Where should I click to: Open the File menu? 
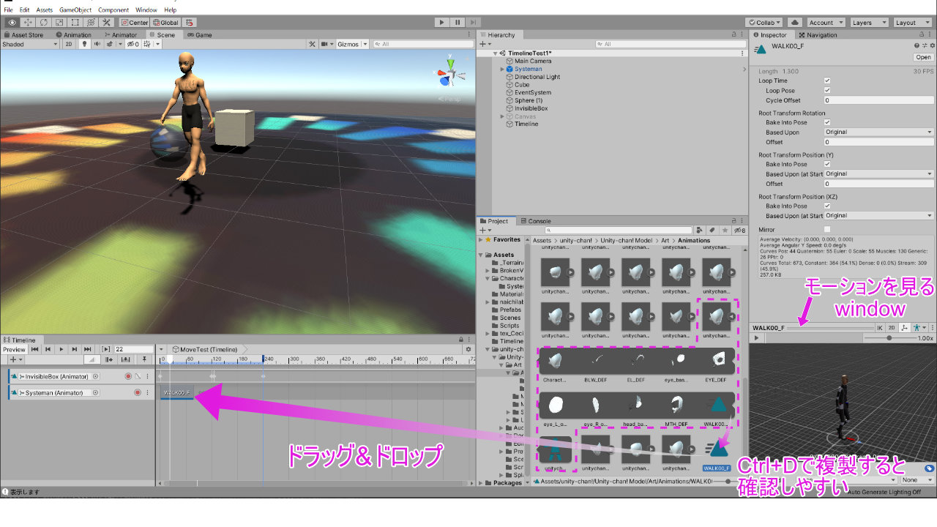coord(8,10)
